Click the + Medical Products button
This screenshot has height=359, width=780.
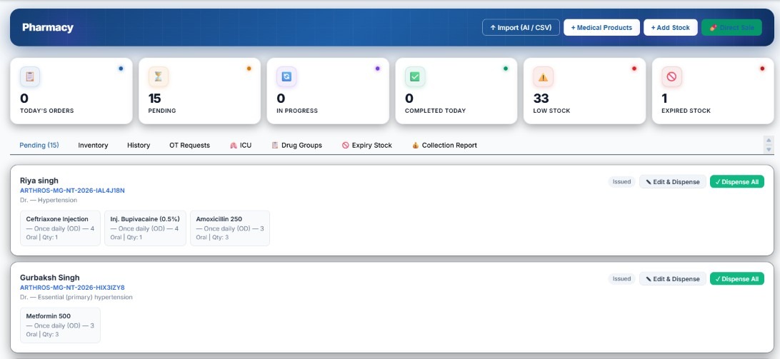(601, 27)
